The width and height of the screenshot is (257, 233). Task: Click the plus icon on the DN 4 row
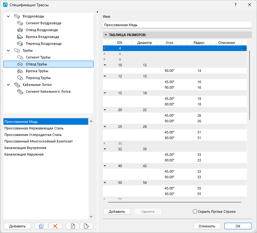(244, 48)
